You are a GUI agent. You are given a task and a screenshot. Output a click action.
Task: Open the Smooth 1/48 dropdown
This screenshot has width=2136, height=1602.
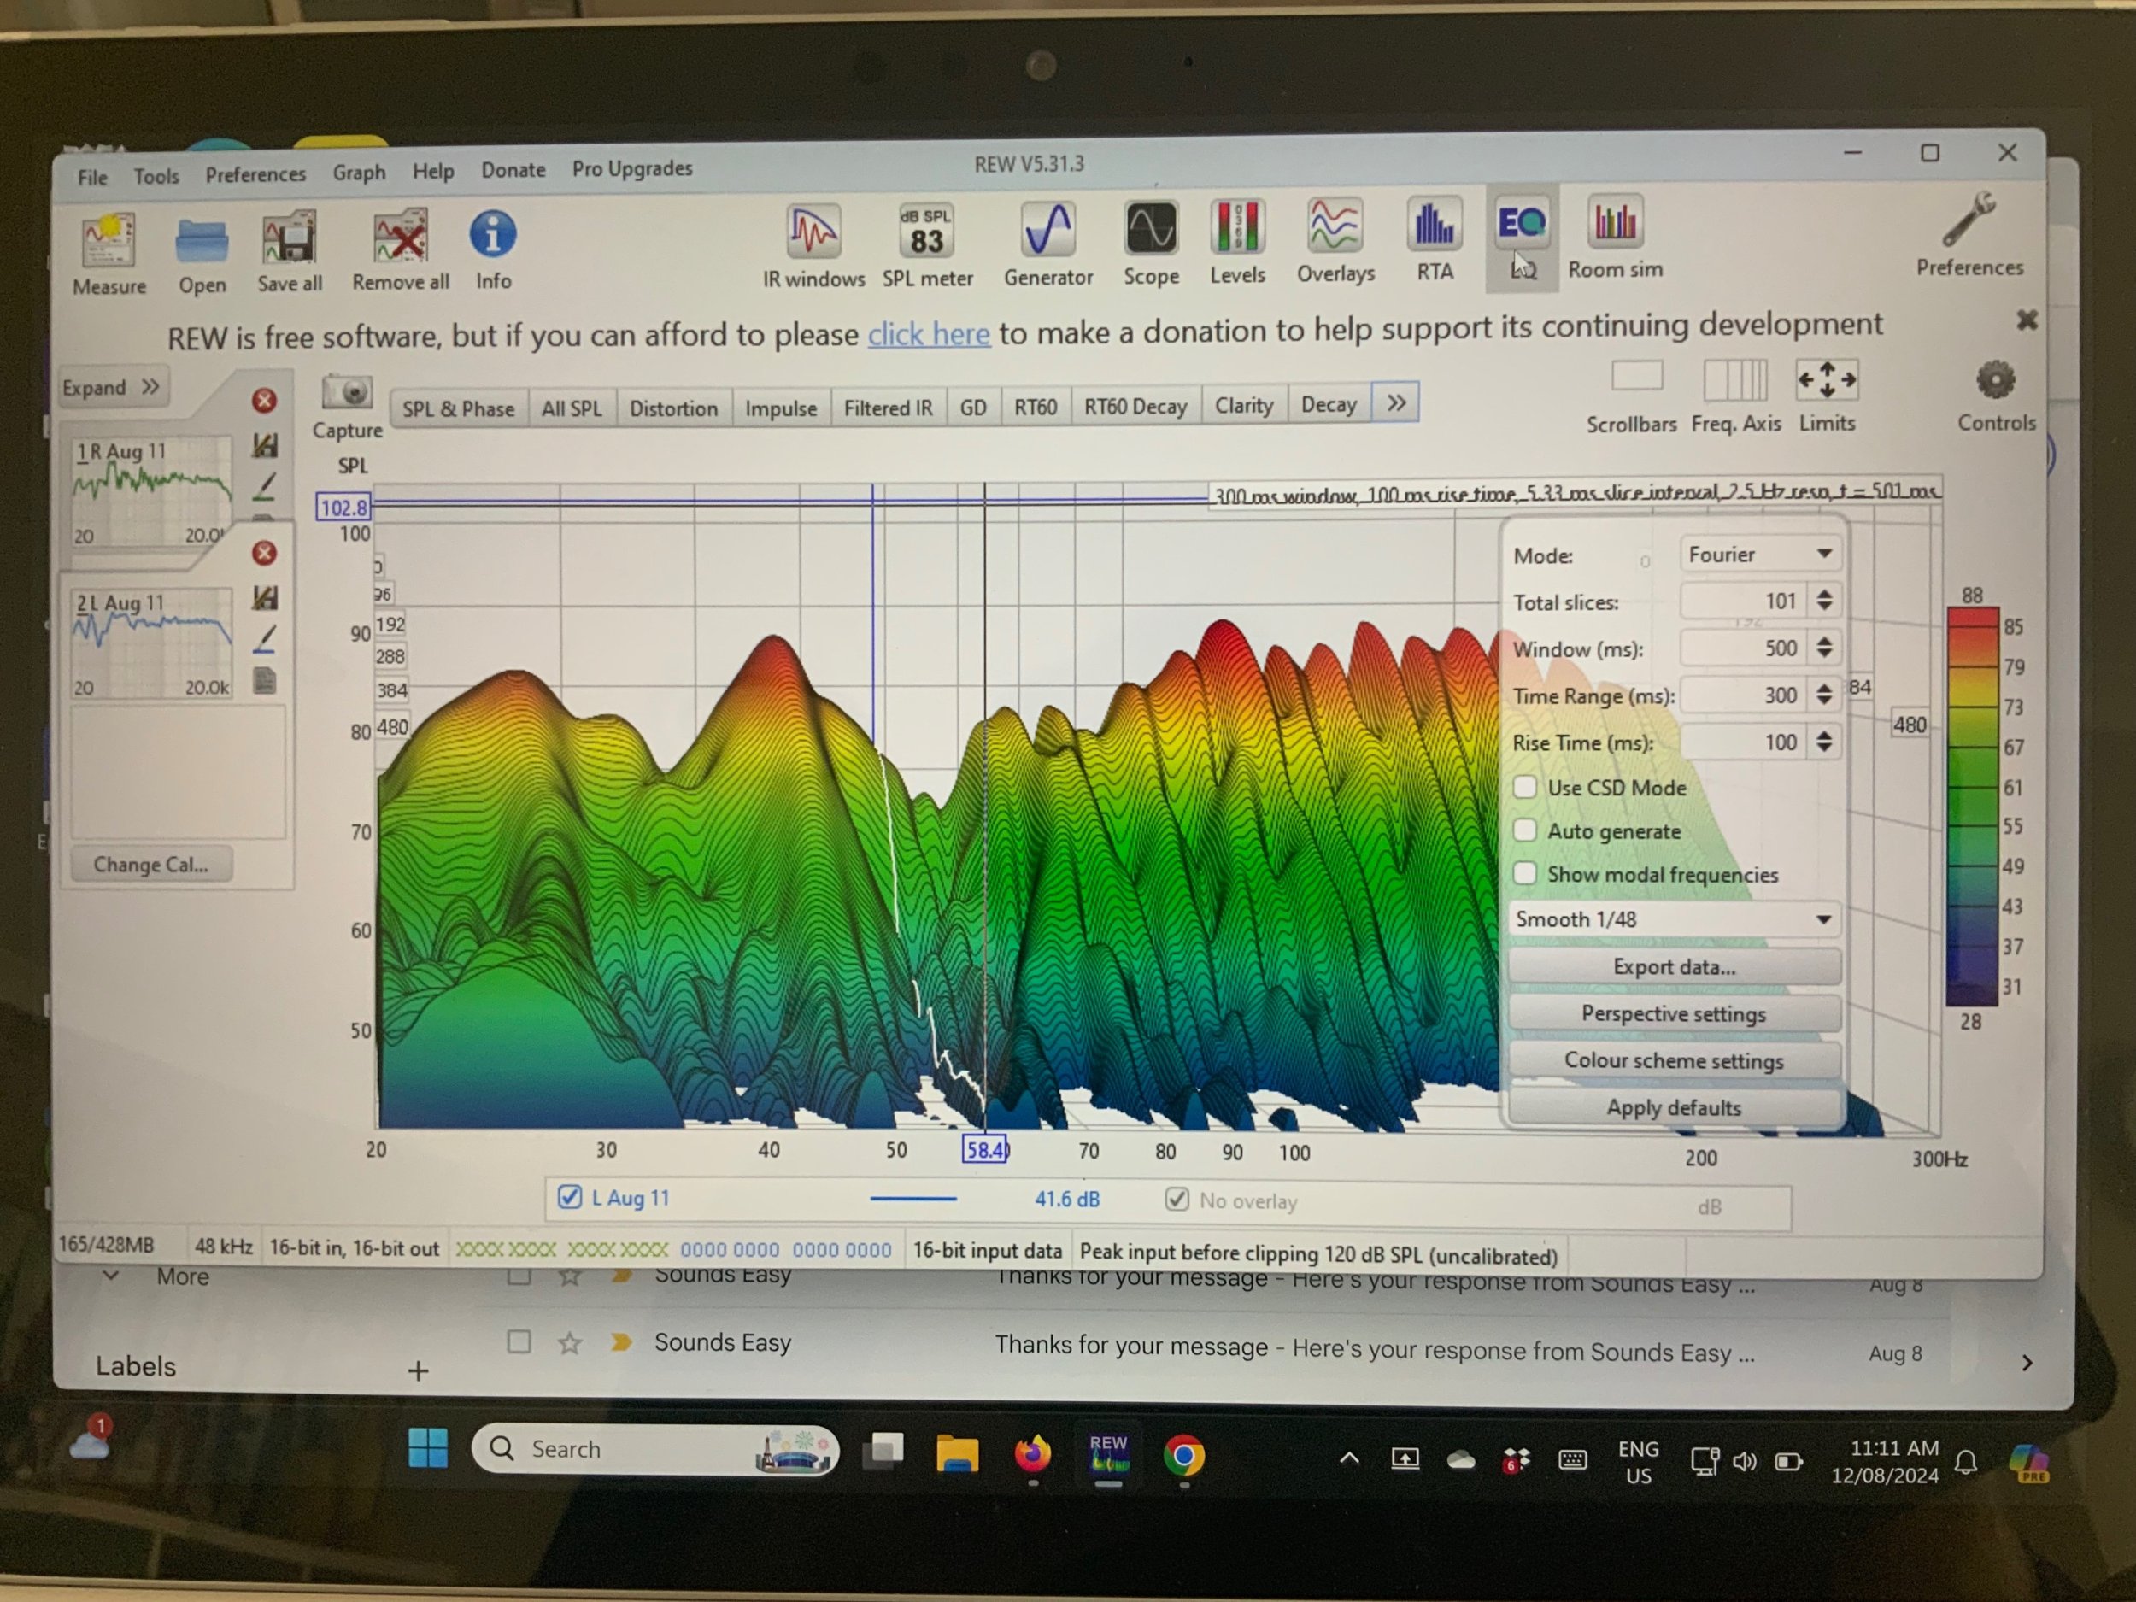(1674, 919)
